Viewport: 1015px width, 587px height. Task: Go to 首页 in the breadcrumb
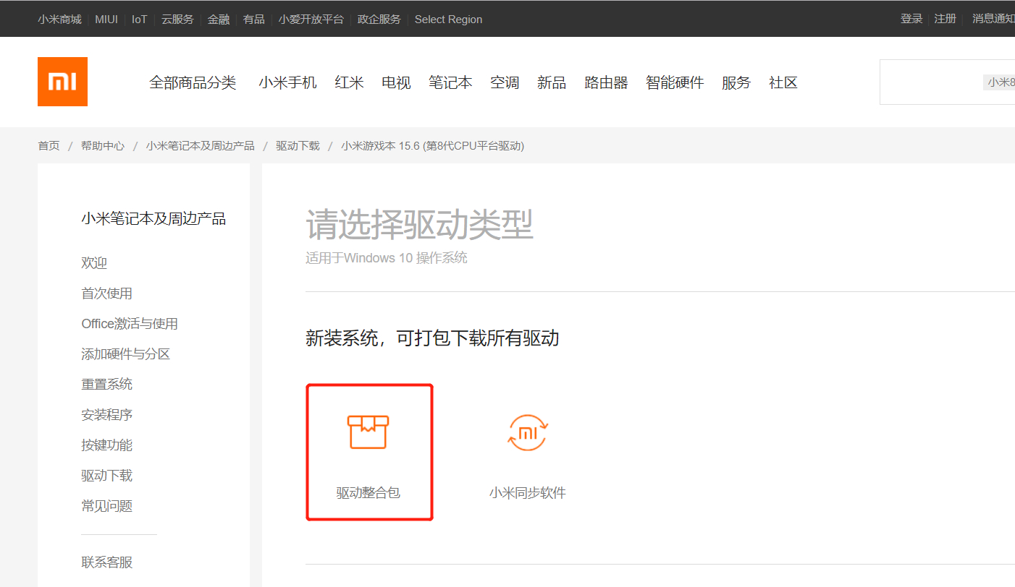coord(49,146)
